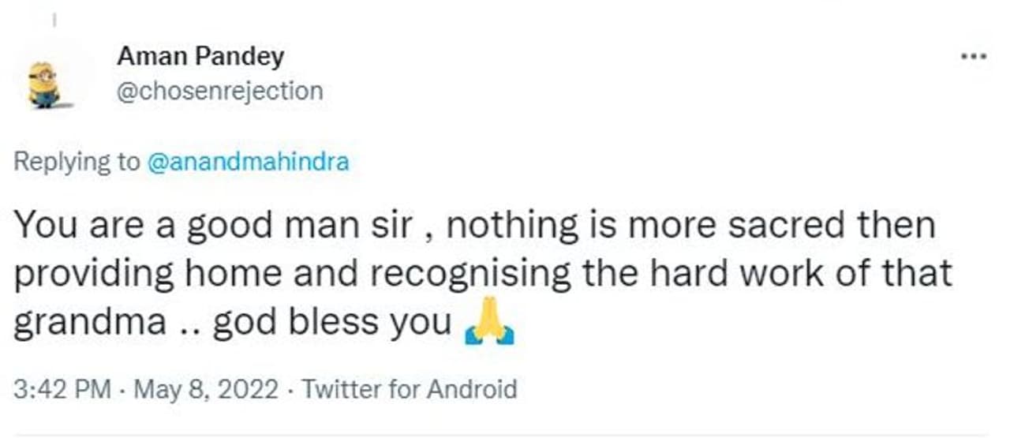Open Aman Pandey's profile via display name
Image resolution: width=1010 pixels, height=438 pixels.
coord(200,56)
